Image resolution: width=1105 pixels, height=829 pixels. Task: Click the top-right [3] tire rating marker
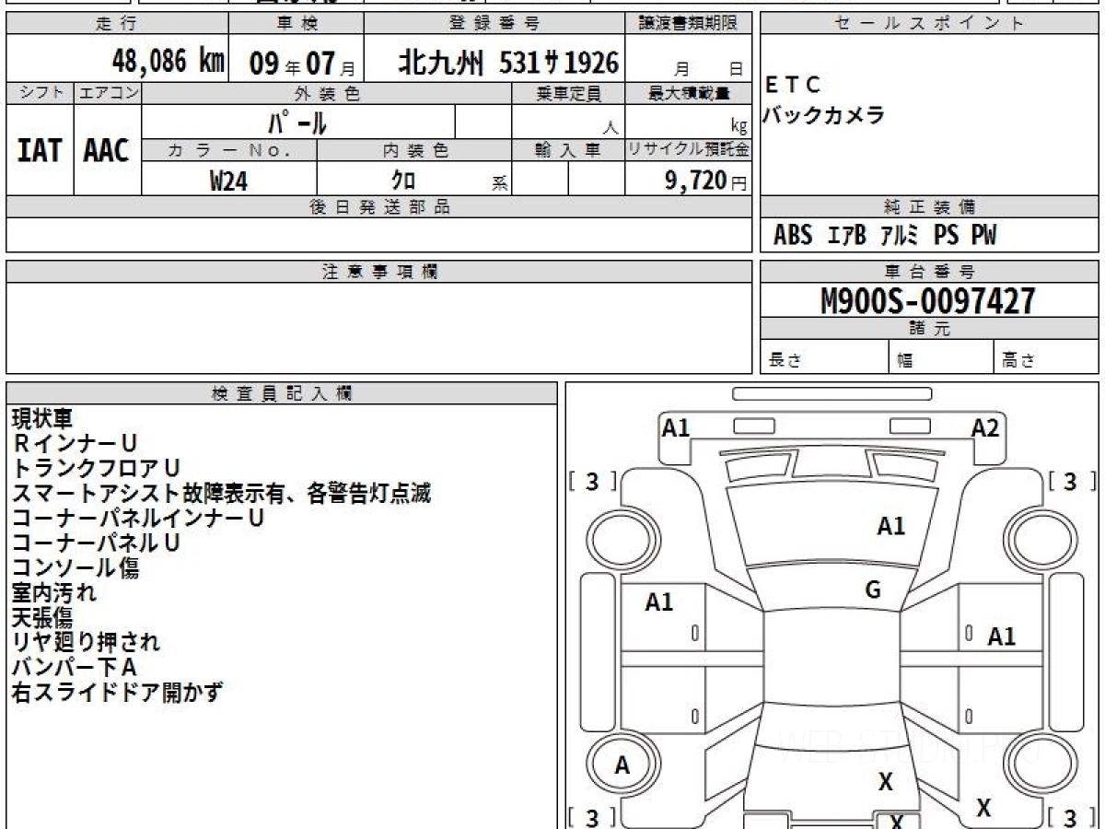1071,482
